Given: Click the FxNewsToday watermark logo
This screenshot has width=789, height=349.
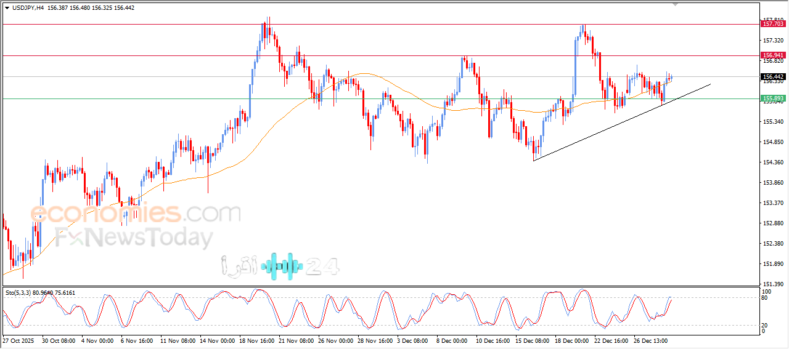Looking at the screenshot, I should pos(134,238).
